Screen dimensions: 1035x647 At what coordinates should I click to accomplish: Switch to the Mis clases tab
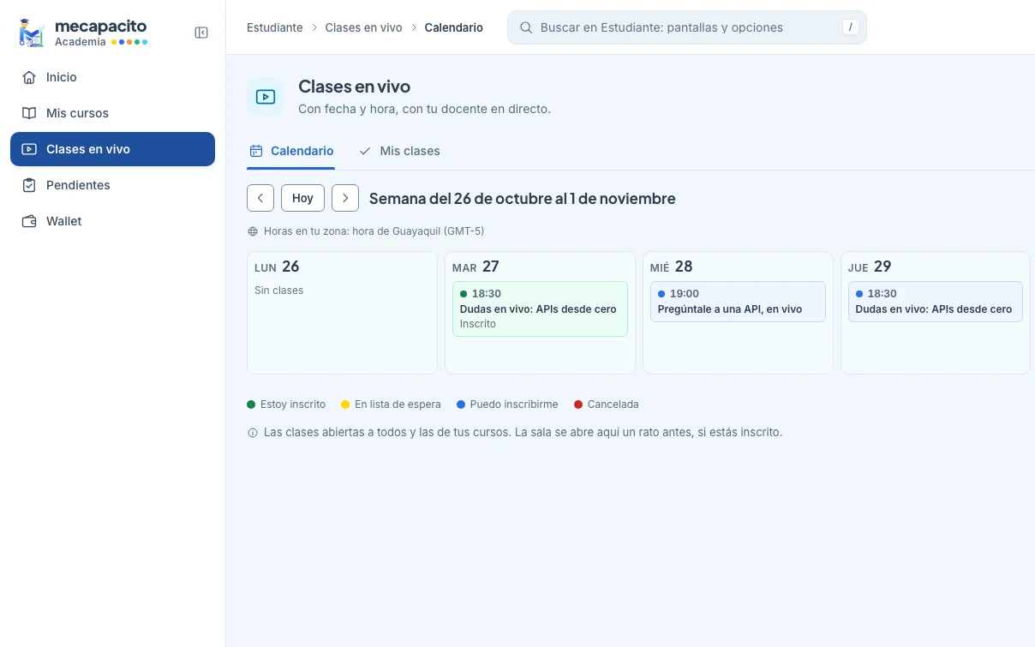(x=398, y=151)
